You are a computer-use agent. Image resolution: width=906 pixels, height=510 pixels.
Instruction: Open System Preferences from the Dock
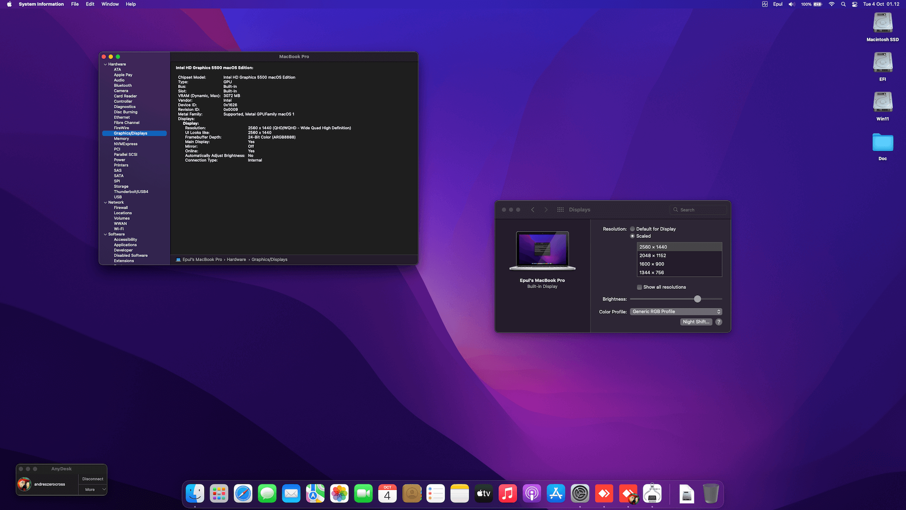pyautogui.click(x=580, y=493)
